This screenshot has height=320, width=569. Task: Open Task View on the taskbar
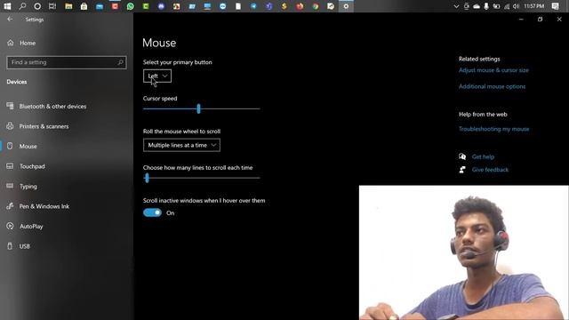(x=52, y=6)
